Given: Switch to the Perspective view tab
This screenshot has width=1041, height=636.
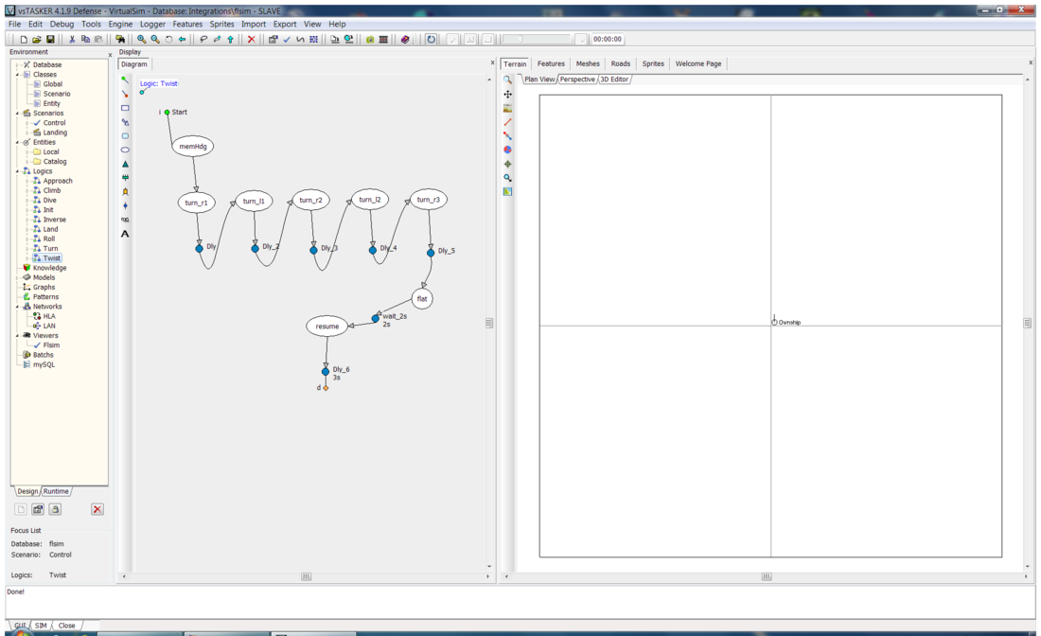Looking at the screenshot, I should click(577, 79).
